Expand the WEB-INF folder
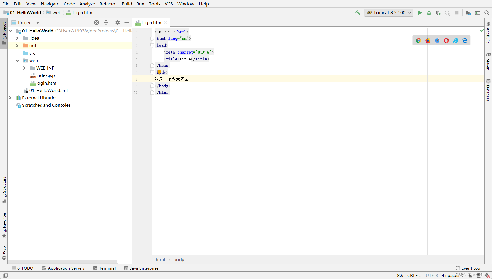Screen dimensions: 492x279 24,68
